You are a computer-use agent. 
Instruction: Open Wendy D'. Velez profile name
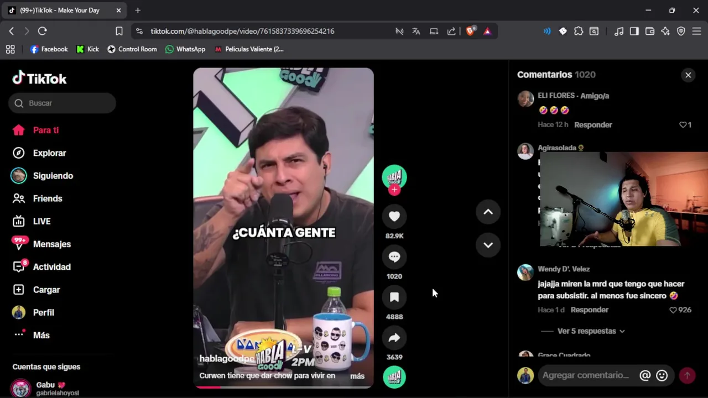pos(564,269)
